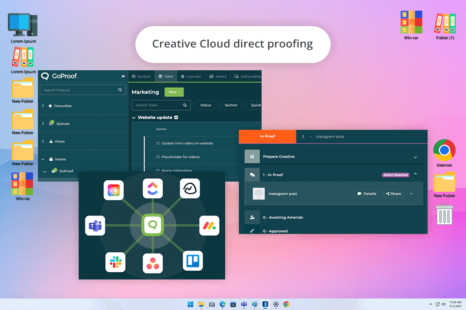This screenshot has width=466, height=310.
Task: Collapse the GoProof sidebar with the arrow icon
Action: (123, 76)
